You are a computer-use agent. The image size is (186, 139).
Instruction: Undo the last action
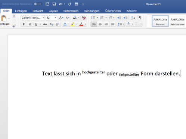[61, 4]
